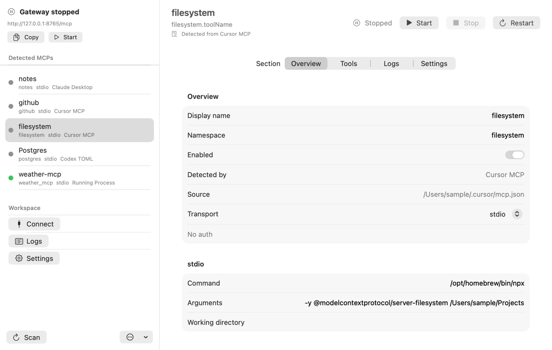Click the Stopped status pause icon
This screenshot has height=350, width=552.
pos(357,23)
